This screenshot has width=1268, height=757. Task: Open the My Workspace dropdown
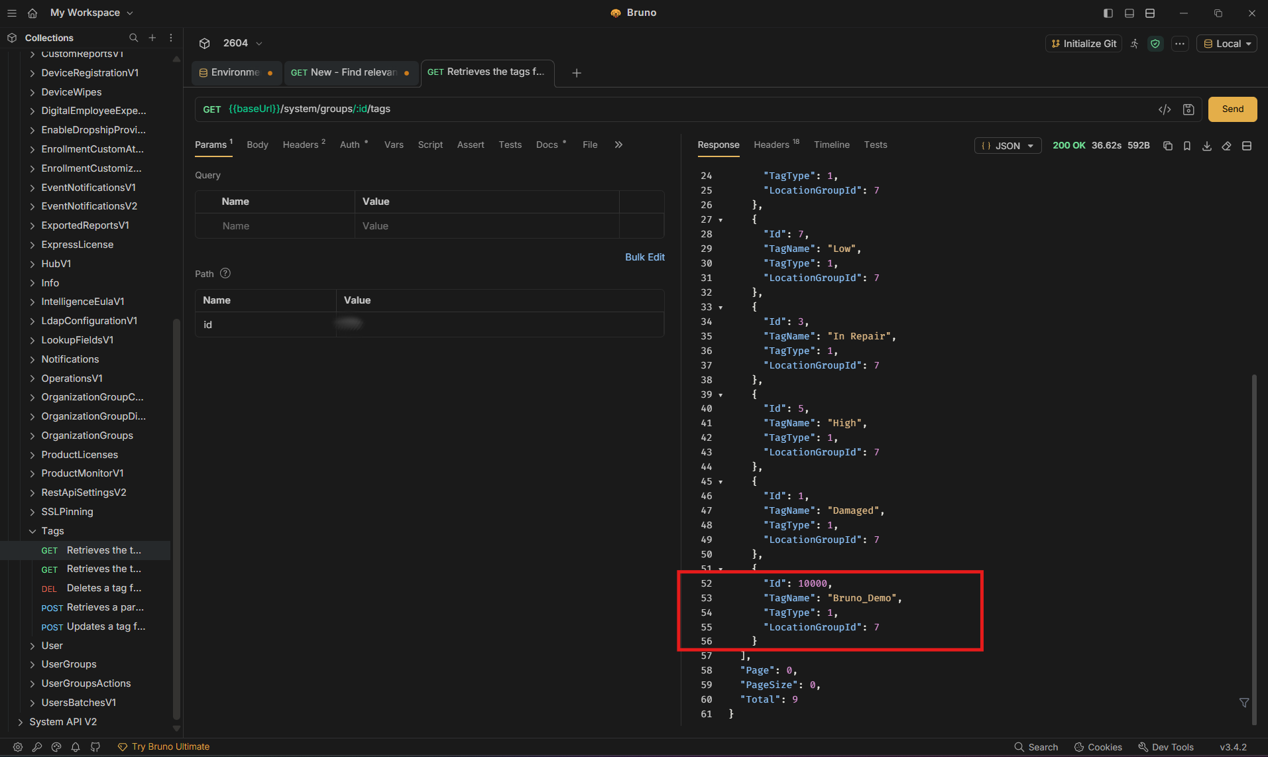coord(92,13)
